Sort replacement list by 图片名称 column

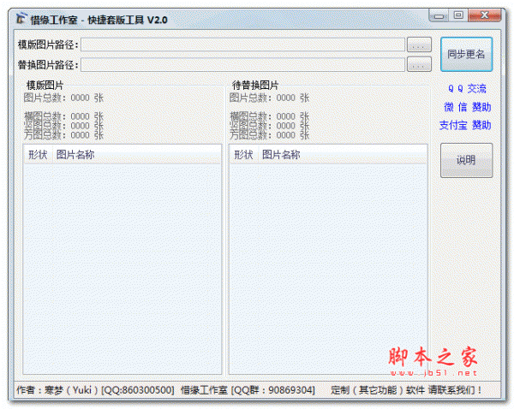(x=343, y=155)
